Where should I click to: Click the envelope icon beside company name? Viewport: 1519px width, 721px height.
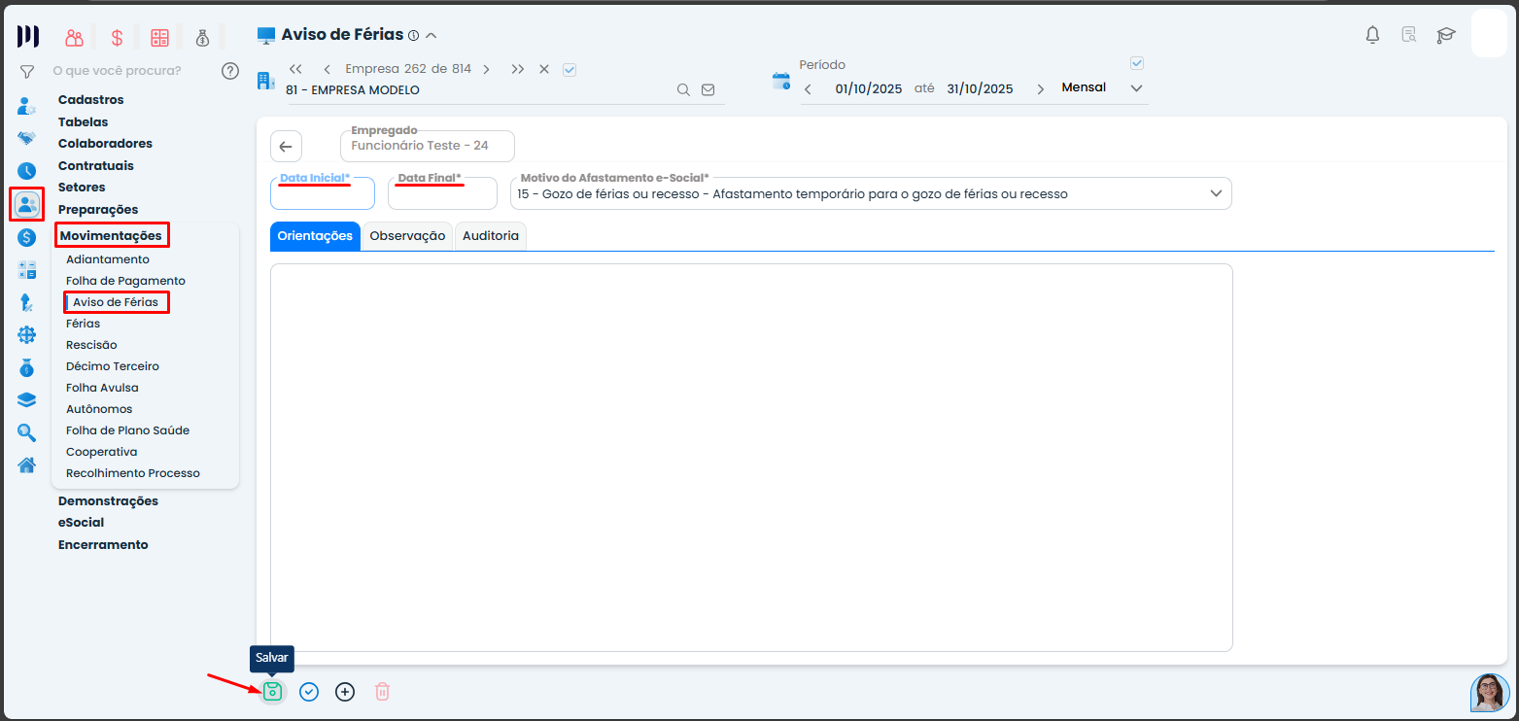(x=708, y=89)
